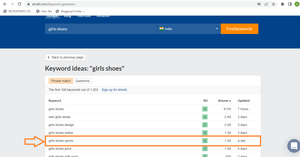Click Find keywords button
The width and height of the screenshot is (300, 157).
point(239,29)
